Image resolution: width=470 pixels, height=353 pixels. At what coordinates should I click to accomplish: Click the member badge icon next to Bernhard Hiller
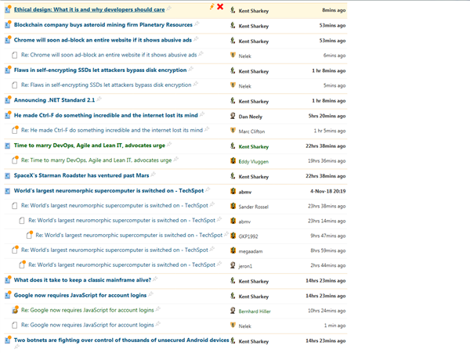(233, 311)
